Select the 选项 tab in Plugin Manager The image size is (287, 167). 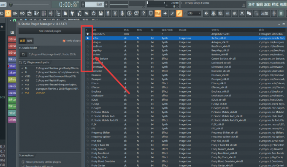(x=22, y=41)
